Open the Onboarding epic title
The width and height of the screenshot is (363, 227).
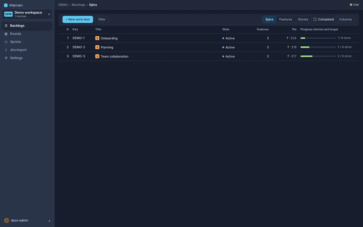pos(109,38)
